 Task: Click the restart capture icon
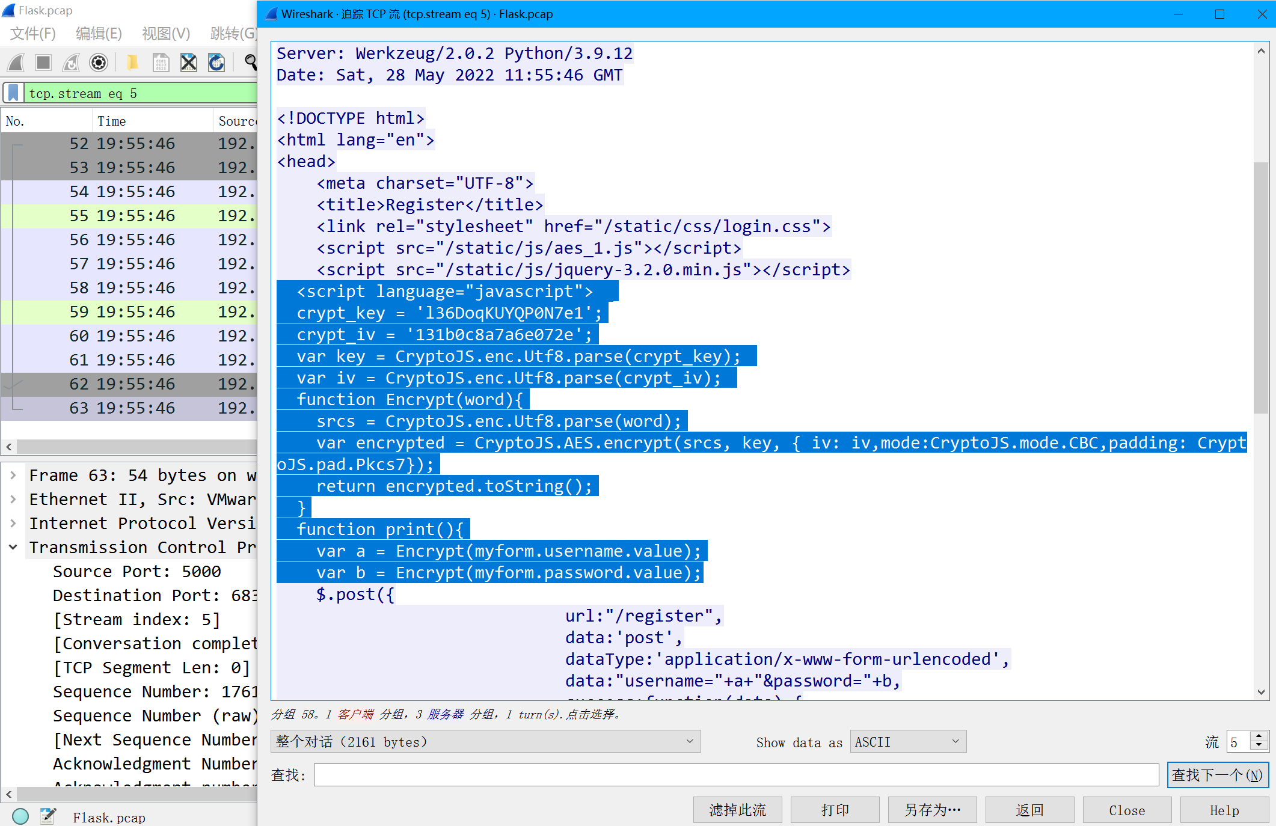click(71, 63)
